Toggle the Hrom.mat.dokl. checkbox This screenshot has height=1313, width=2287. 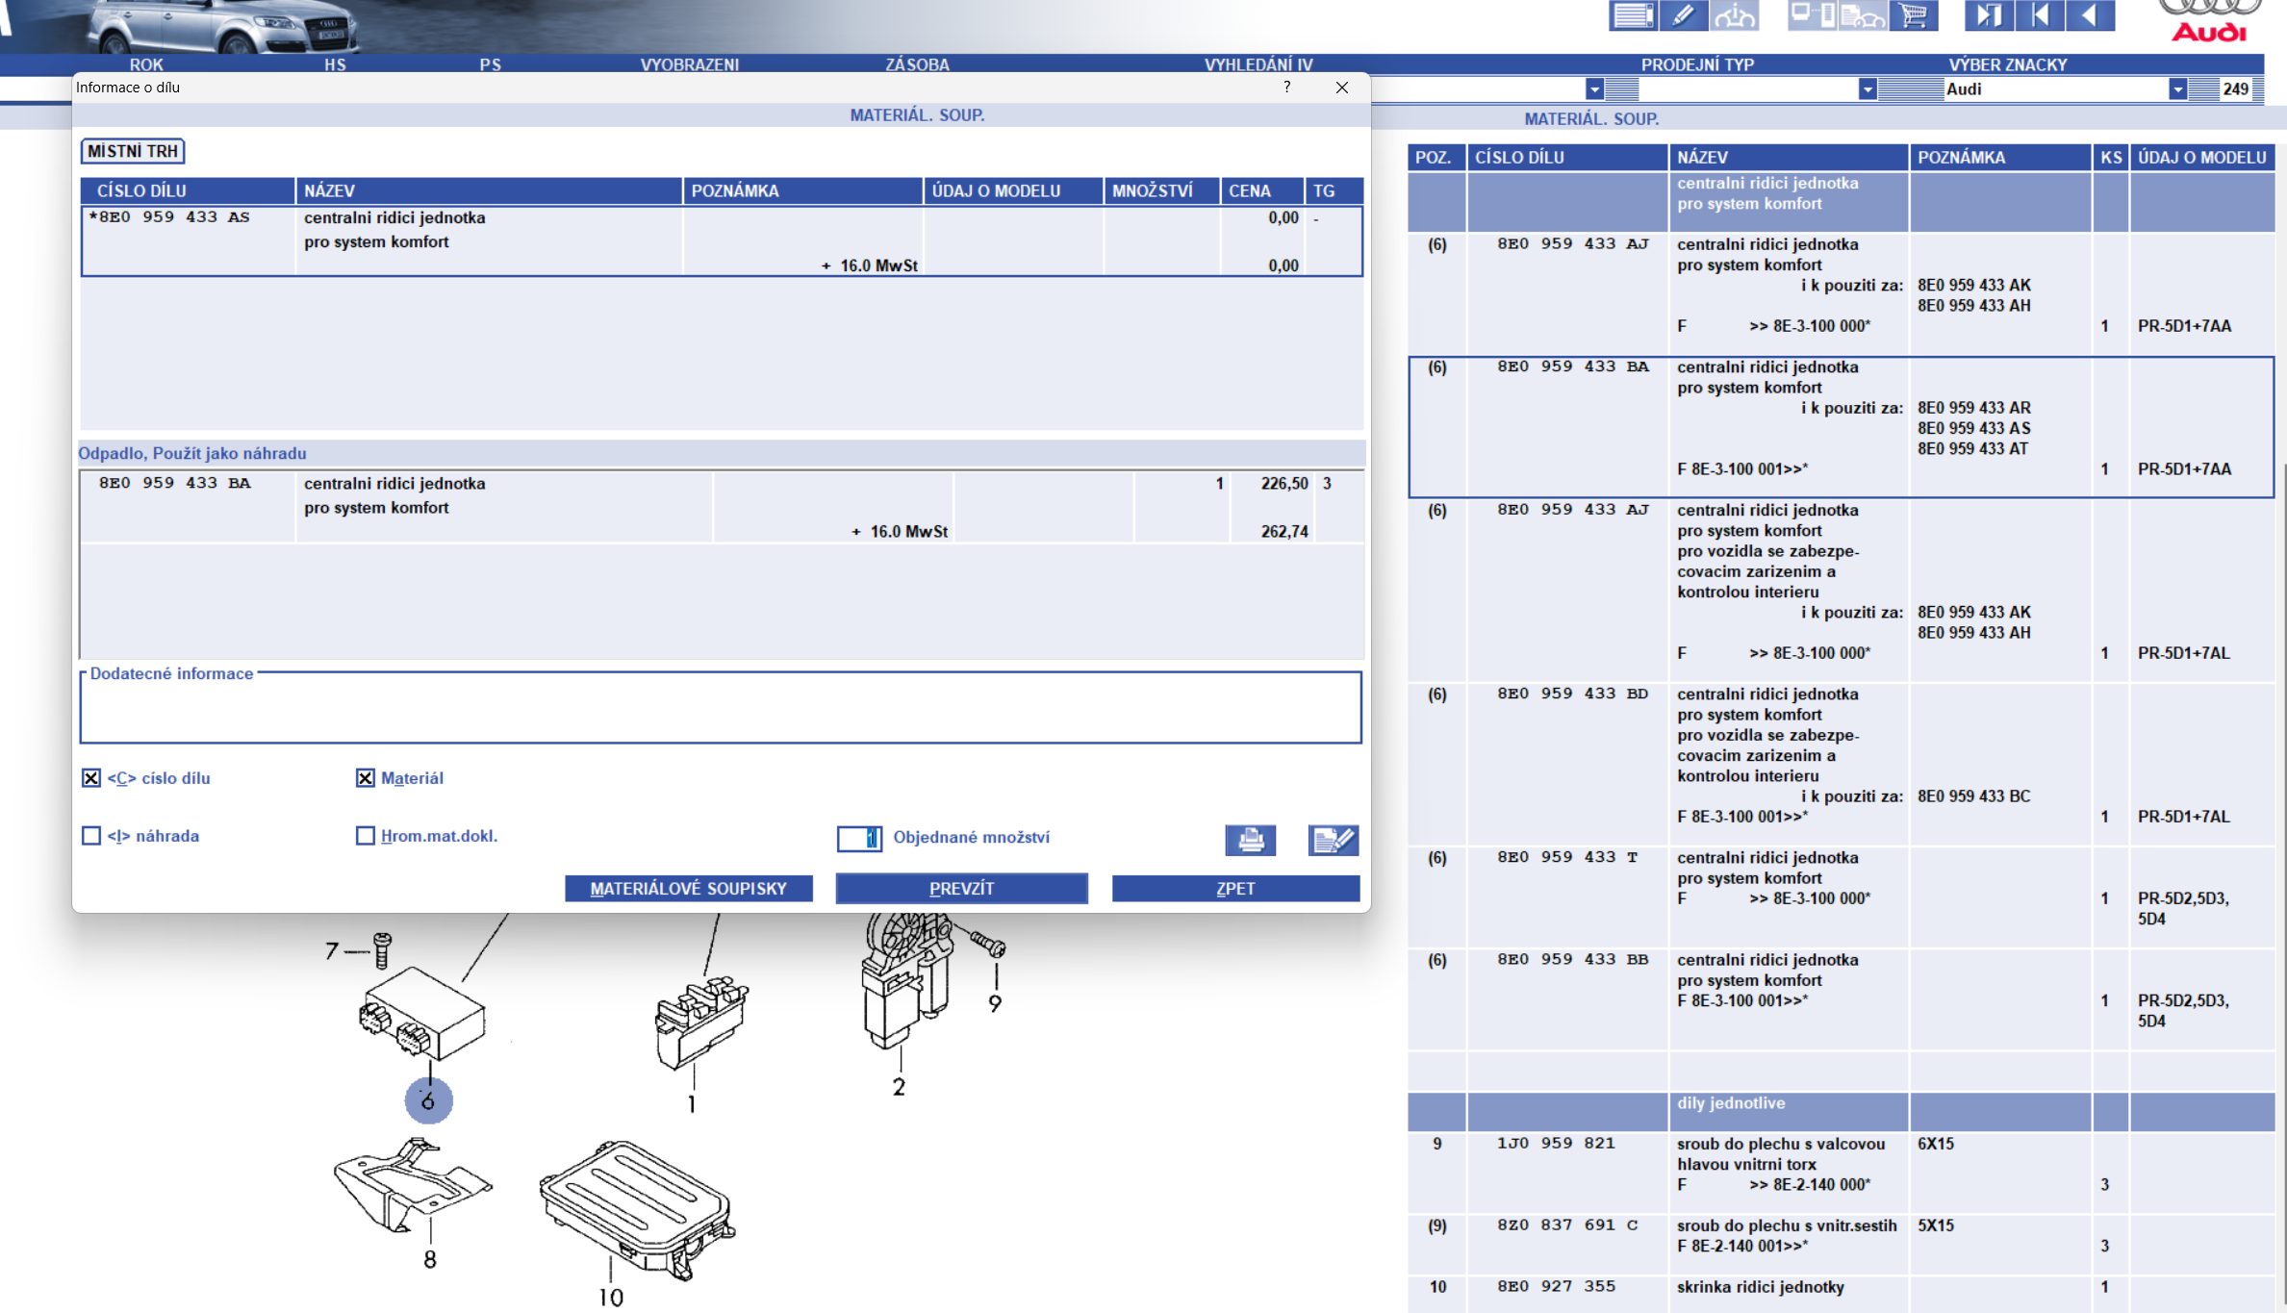365,836
